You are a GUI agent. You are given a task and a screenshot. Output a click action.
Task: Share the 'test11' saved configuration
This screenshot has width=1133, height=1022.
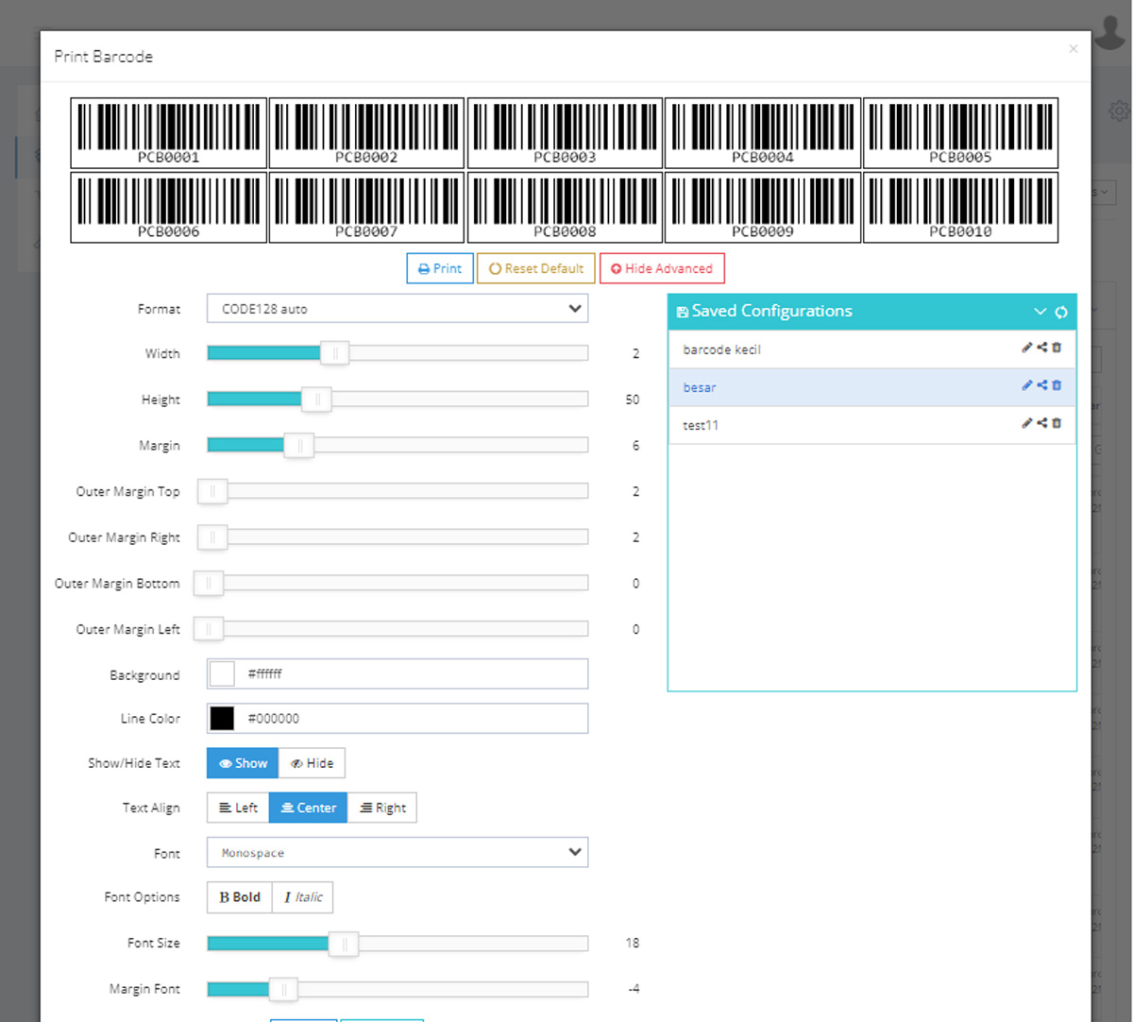[x=1042, y=423]
